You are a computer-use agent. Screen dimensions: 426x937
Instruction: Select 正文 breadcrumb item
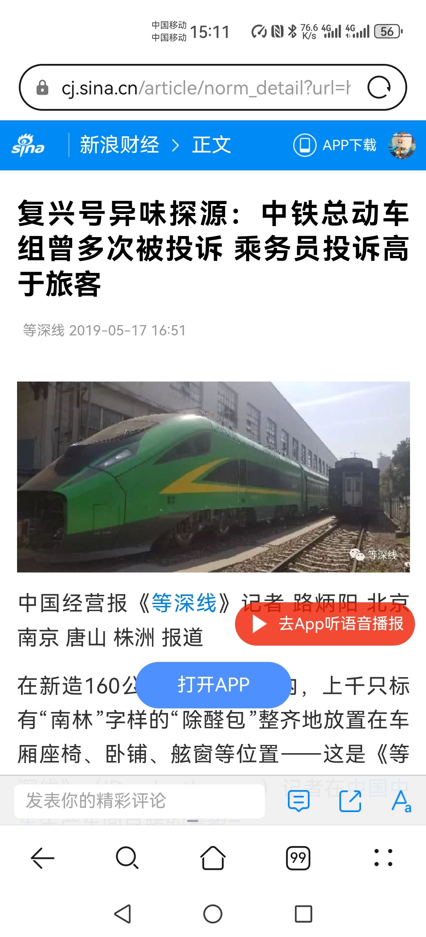tap(211, 145)
